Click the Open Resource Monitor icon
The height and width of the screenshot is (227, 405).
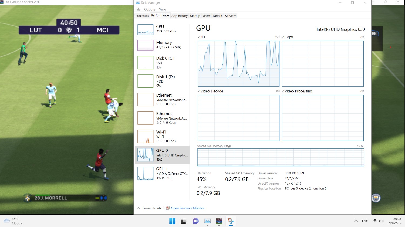click(x=168, y=208)
